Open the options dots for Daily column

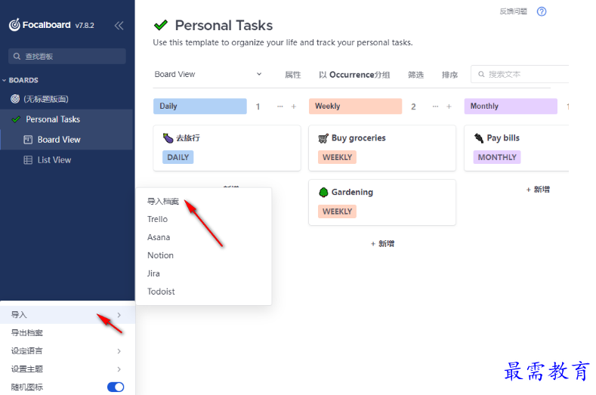point(280,106)
